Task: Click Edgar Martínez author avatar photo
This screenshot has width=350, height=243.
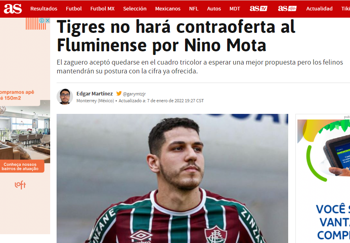Action: [65, 97]
